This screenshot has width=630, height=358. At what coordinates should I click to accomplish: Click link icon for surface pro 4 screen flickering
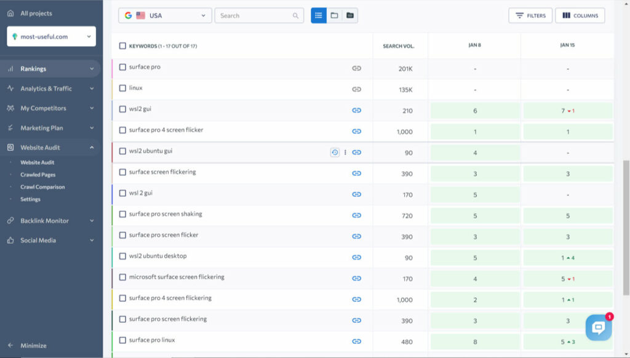(356, 300)
